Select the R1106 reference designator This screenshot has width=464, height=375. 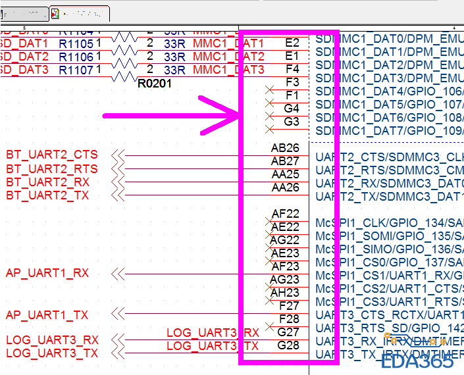click(76, 57)
